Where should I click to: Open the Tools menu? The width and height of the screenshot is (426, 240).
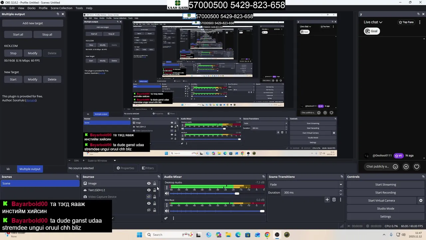pos(79,8)
